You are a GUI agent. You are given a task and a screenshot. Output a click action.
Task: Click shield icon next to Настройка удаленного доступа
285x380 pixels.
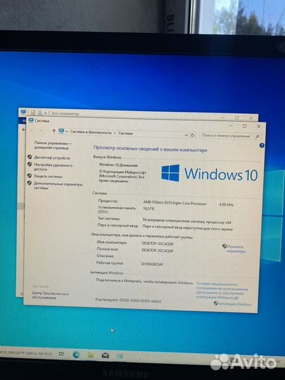[x=30, y=165]
